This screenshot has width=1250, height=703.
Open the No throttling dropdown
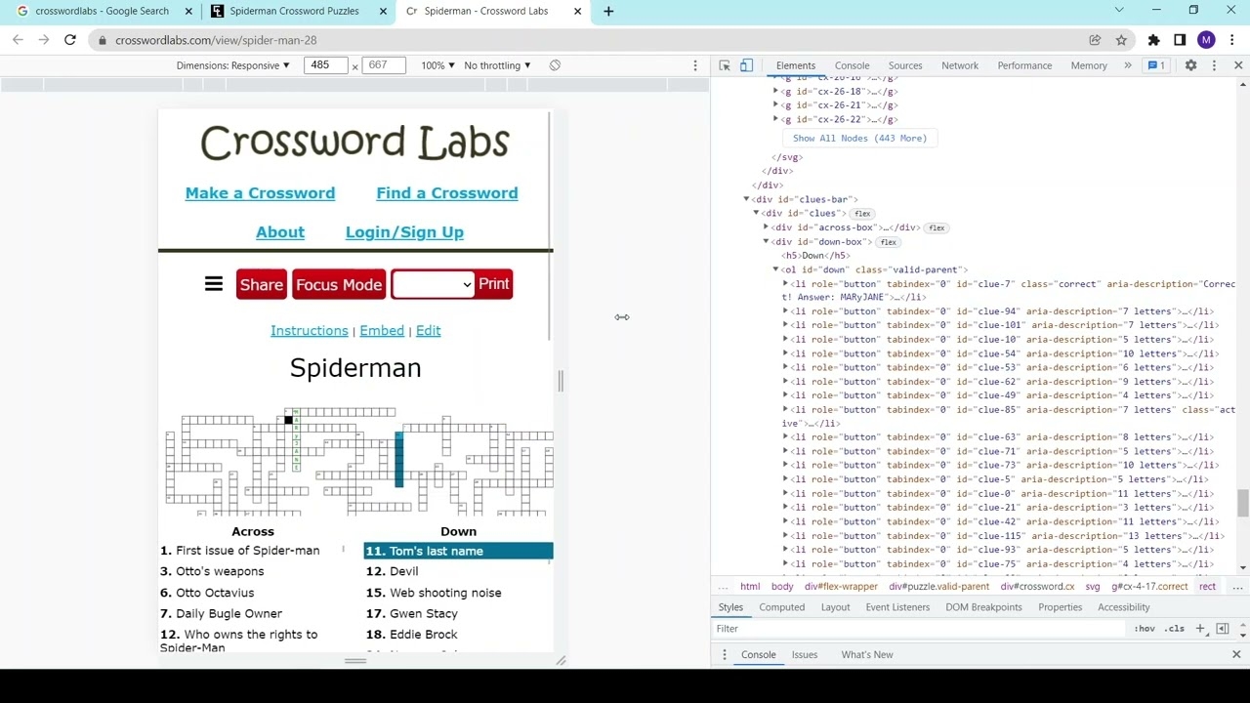click(x=497, y=65)
